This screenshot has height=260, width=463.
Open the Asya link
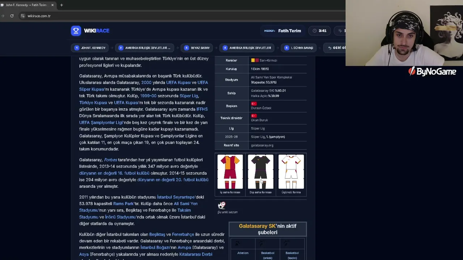click(84, 254)
